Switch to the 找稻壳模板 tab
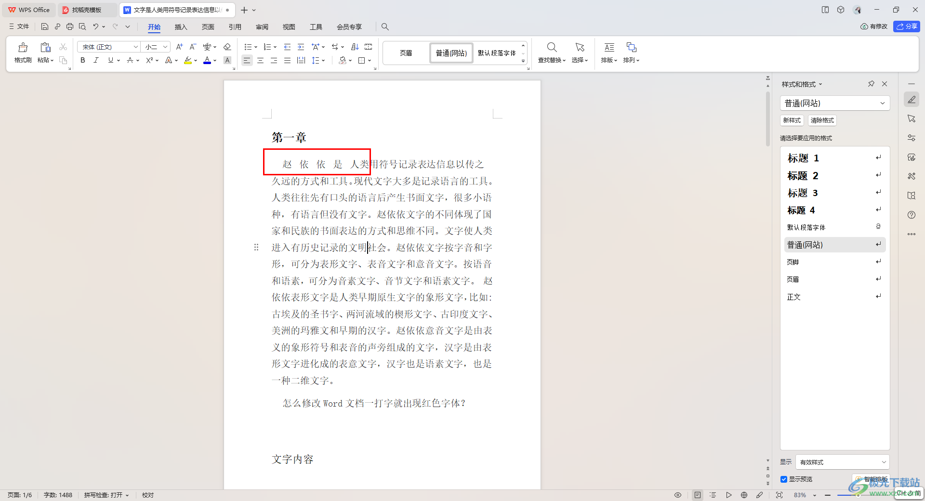 (87, 10)
